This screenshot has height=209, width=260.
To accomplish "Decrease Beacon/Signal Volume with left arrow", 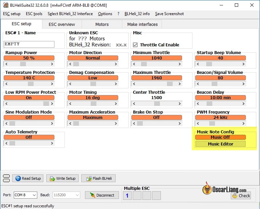I will pyautogui.click(x=198, y=84).
